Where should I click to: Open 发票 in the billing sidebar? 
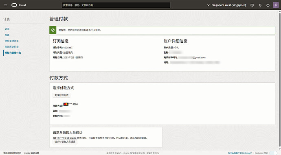tap(7, 35)
